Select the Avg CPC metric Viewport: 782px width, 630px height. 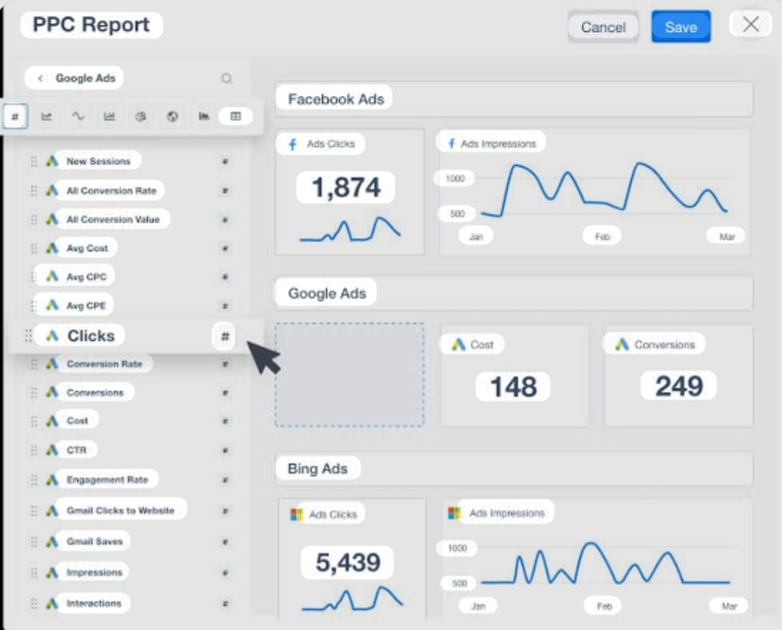86,277
